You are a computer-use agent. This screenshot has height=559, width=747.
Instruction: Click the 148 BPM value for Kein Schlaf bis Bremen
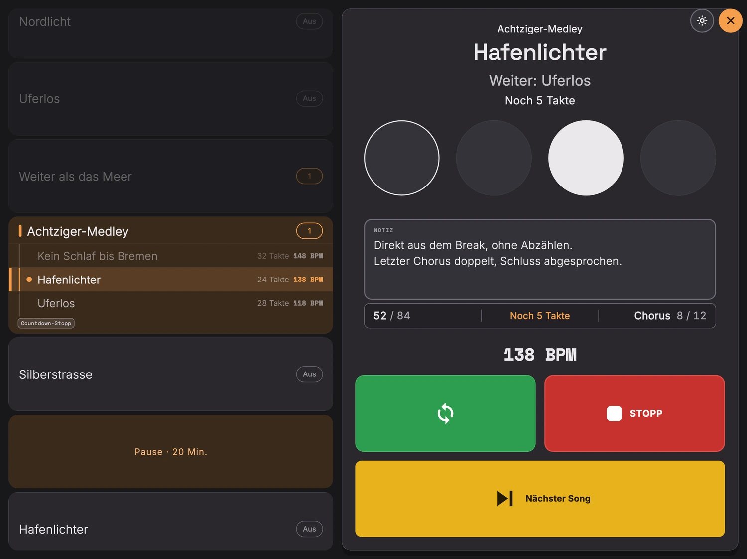tap(308, 256)
